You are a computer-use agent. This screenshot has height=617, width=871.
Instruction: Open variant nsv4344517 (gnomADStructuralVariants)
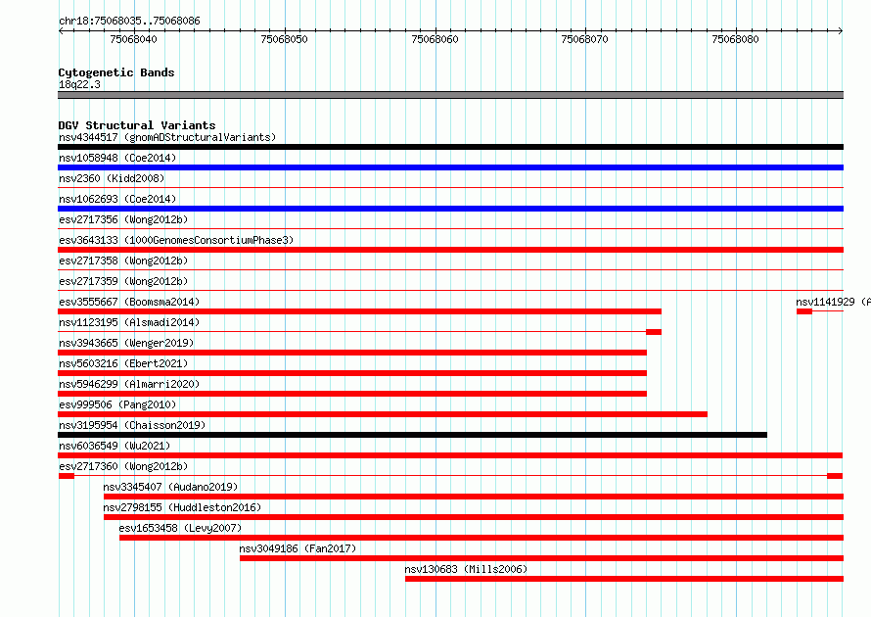click(x=167, y=137)
